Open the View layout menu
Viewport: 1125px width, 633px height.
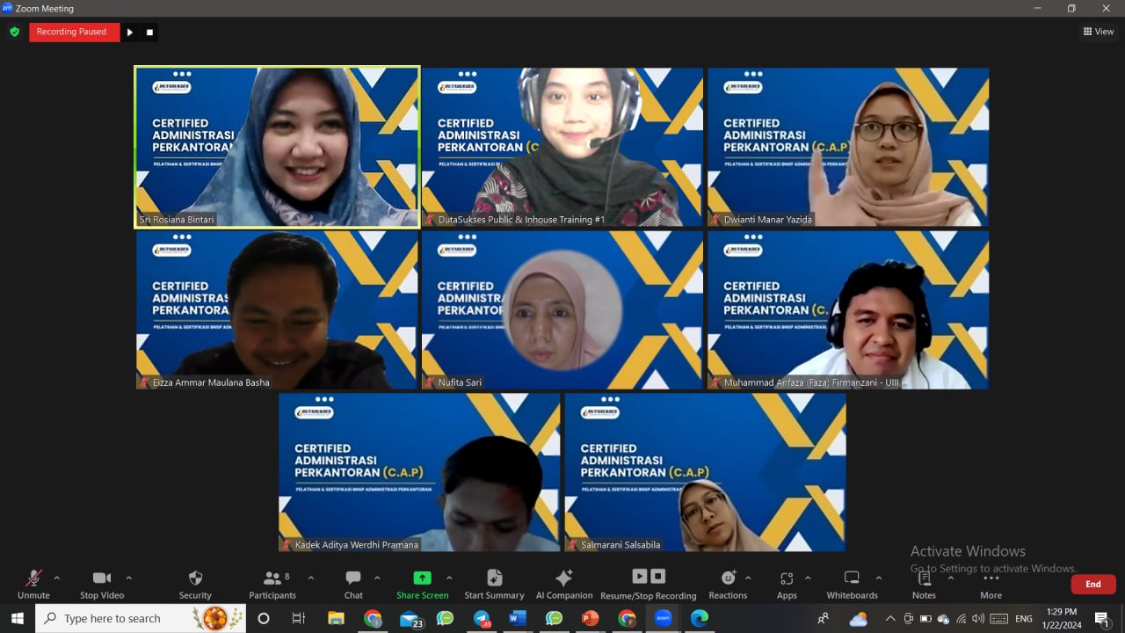coord(1099,32)
